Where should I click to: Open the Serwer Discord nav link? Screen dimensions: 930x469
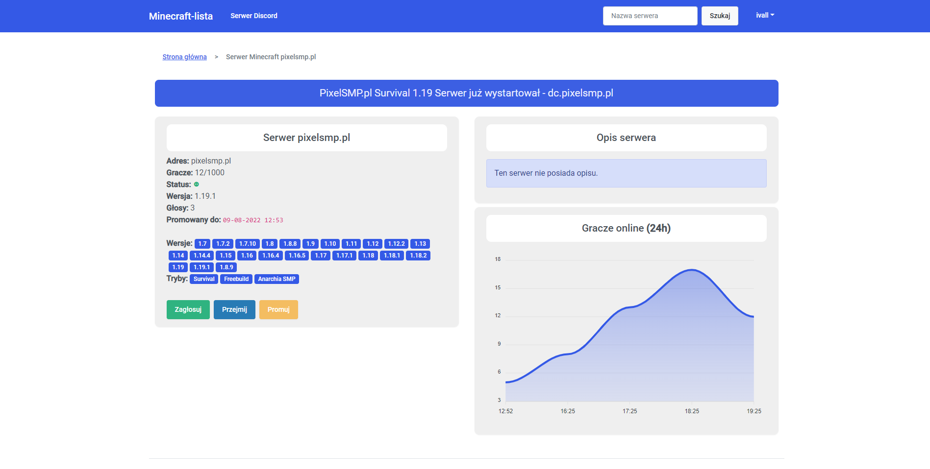[x=253, y=16]
